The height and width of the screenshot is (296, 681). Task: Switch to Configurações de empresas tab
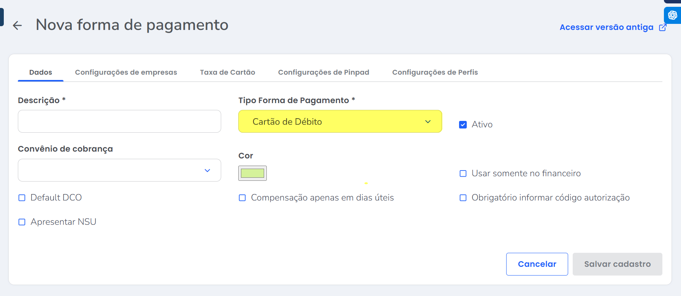pyautogui.click(x=126, y=72)
